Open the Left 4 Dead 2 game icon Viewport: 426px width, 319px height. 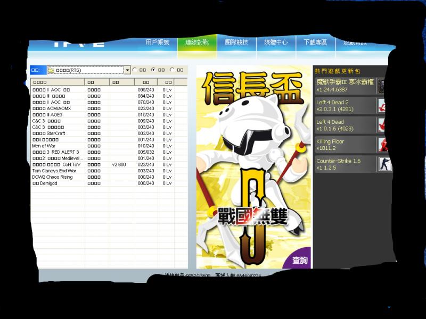click(383, 106)
